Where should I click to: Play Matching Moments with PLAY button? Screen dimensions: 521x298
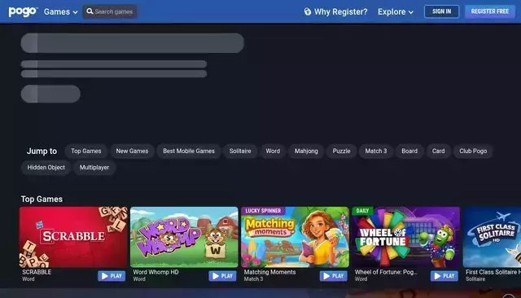point(333,276)
